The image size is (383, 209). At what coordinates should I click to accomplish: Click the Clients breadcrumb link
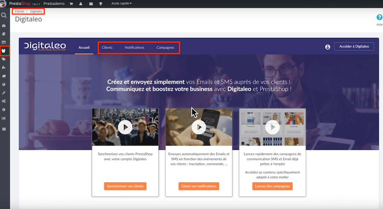(20, 11)
